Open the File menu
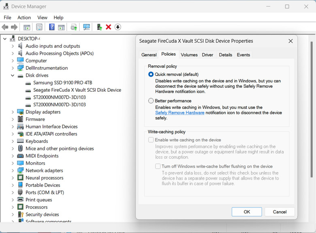This screenshot has height=233, width=316. 7,17
